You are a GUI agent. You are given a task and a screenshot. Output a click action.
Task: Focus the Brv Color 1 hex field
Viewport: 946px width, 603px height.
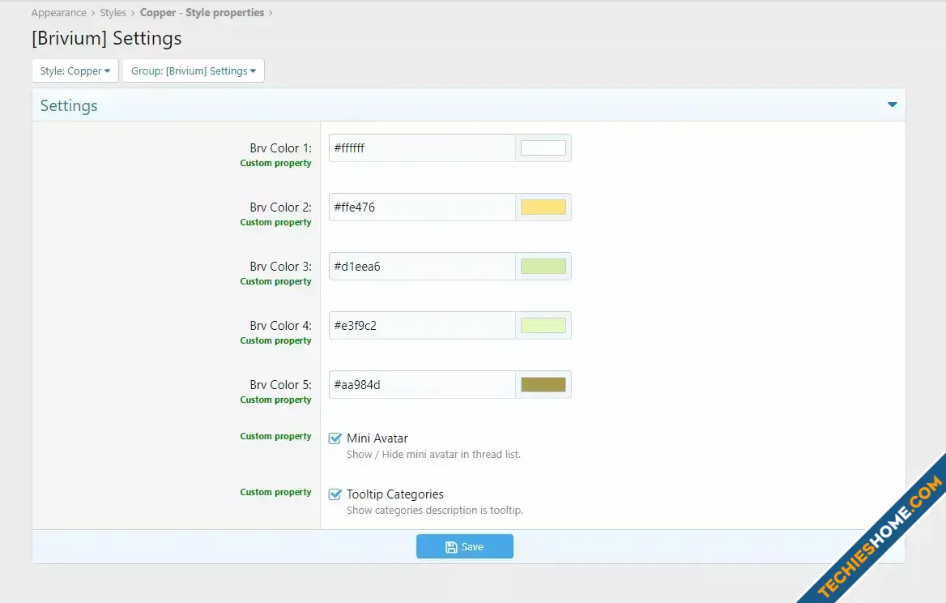pyautogui.click(x=422, y=148)
